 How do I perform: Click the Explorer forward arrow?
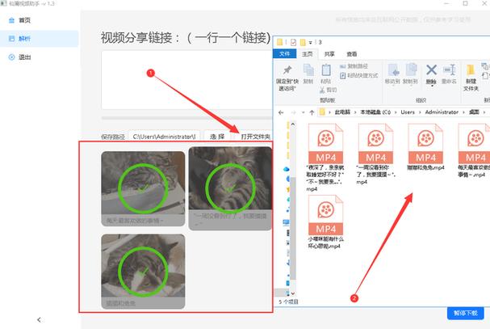[293, 112]
